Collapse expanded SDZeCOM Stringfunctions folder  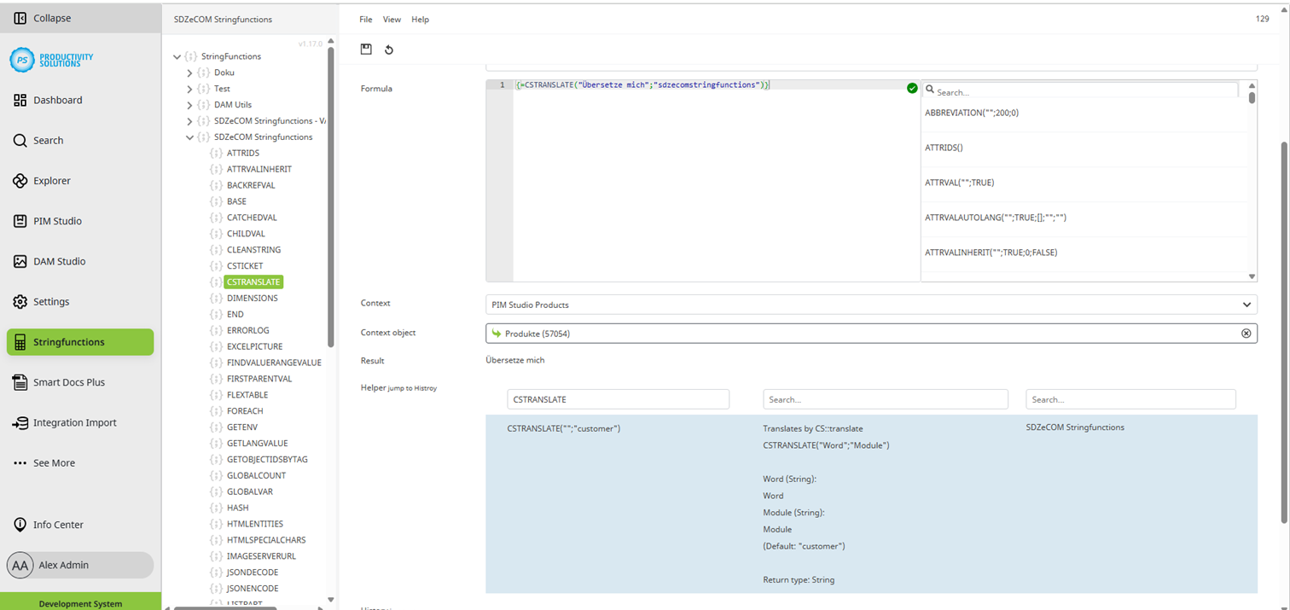pos(189,137)
